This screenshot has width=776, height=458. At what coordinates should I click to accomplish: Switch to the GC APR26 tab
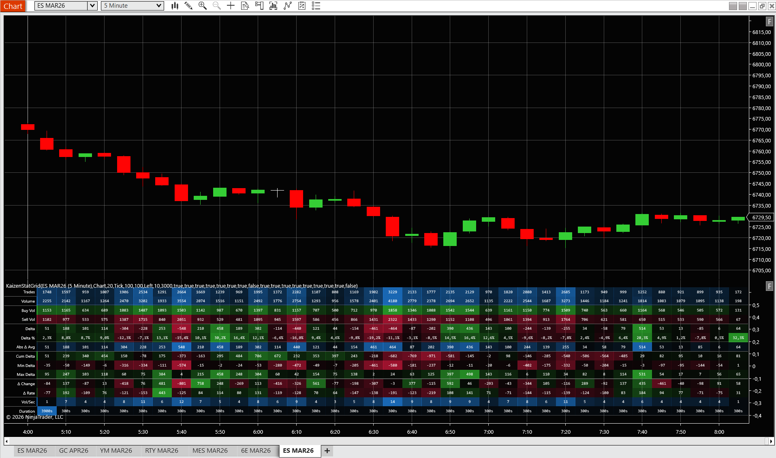coord(74,450)
